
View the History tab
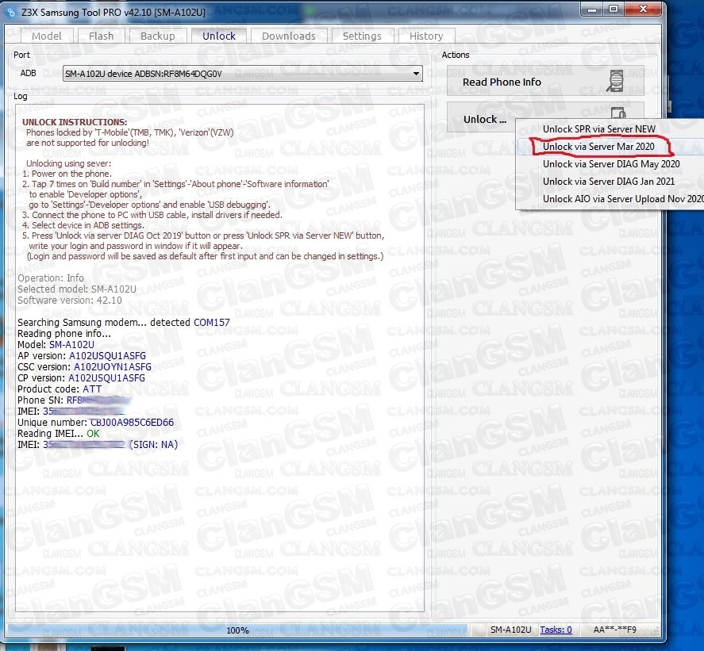pyautogui.click(x=426, y=36)
